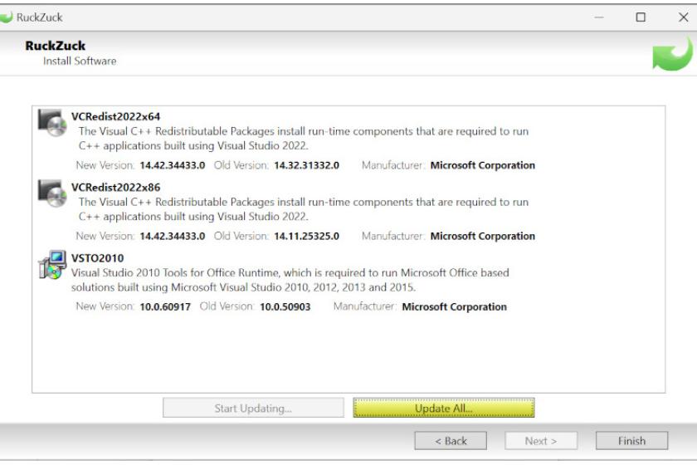Click the VCRedist2022x64 installer disc icon

(52, 123)
